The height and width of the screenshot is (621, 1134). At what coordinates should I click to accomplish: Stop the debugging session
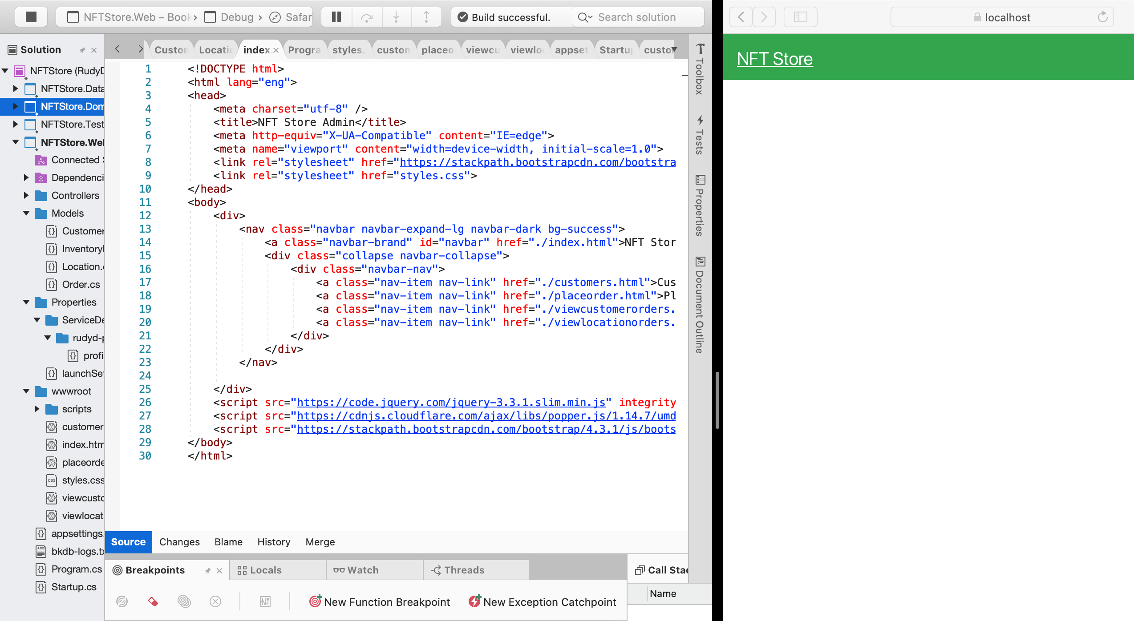coord(31,17)
